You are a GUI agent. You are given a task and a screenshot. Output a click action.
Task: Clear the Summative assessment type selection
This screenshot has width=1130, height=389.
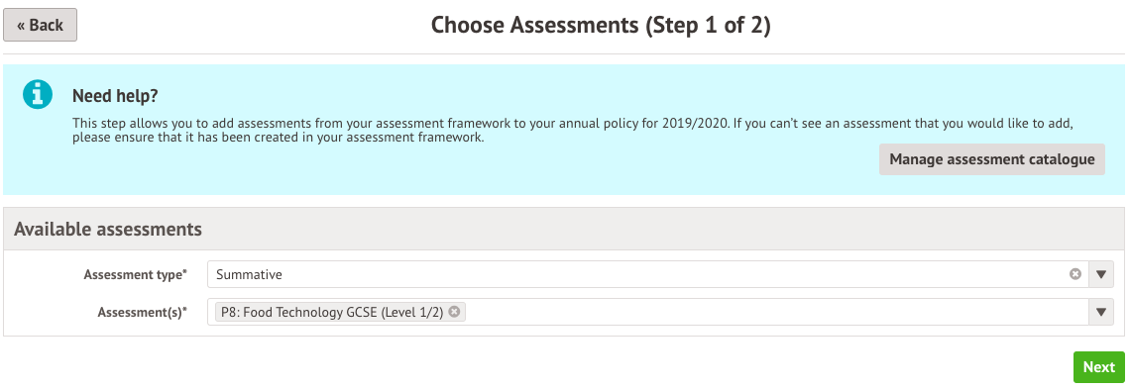pyautogui.click(x=1075, y=274)
